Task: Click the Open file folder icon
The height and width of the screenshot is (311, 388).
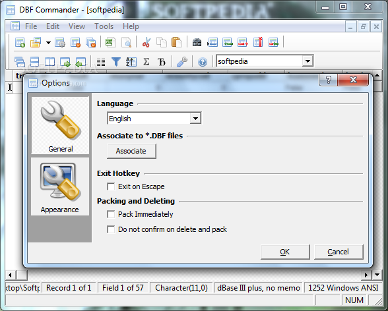Action: (36, 42)
